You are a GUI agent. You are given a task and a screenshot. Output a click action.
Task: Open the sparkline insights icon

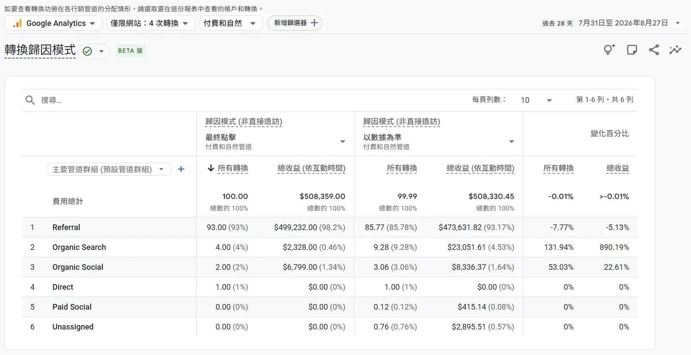point(675,50)
